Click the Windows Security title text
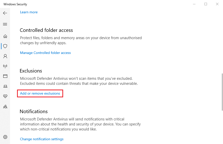Viewport: 223px width, 144px height. [15, 4]
